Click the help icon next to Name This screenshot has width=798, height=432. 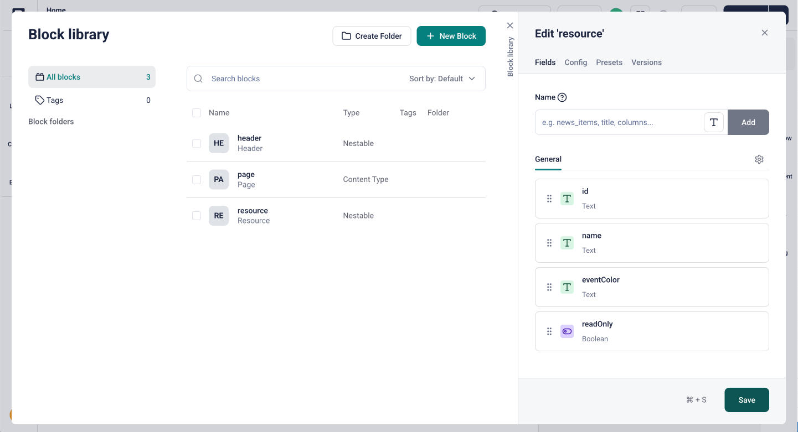click(x=562, y=97)
